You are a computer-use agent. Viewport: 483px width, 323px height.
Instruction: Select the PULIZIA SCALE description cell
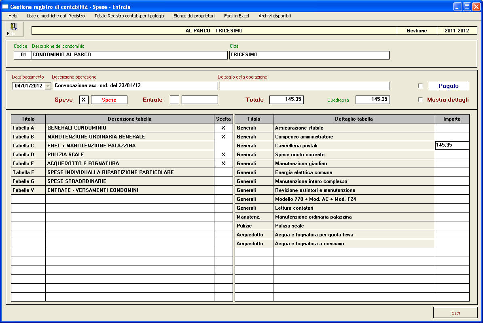tap(130, 154)
